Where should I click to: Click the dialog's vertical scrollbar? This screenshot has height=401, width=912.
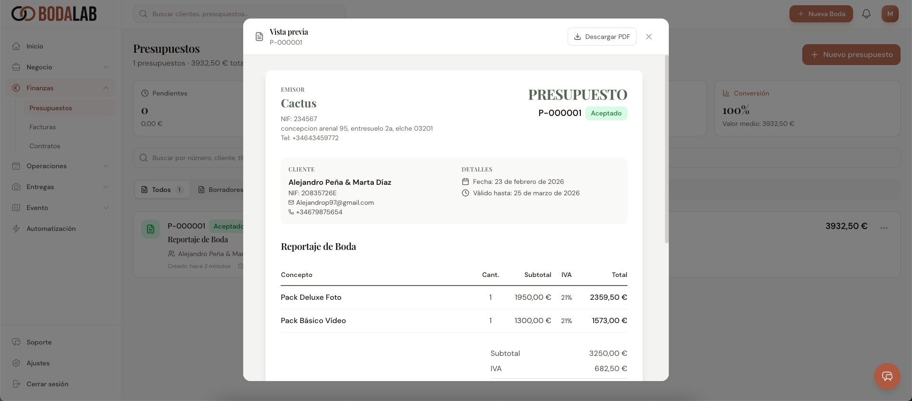(x=666, y=149)
